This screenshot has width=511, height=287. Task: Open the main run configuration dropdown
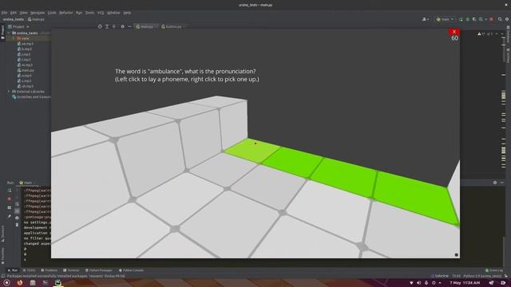(x=445, y=19)
